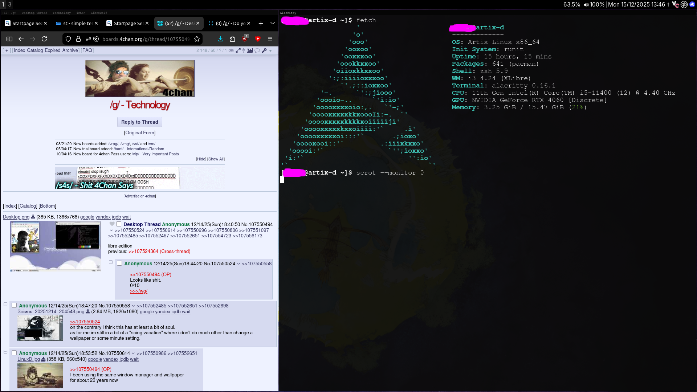
Task: Tick checkbox for post No.107550524
Action: pos(119,264)
